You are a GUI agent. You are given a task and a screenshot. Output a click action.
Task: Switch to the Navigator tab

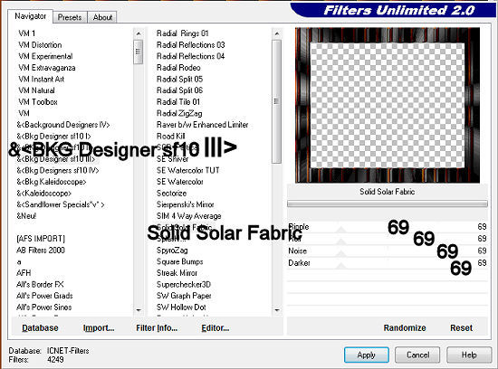[x=30, y=16]
